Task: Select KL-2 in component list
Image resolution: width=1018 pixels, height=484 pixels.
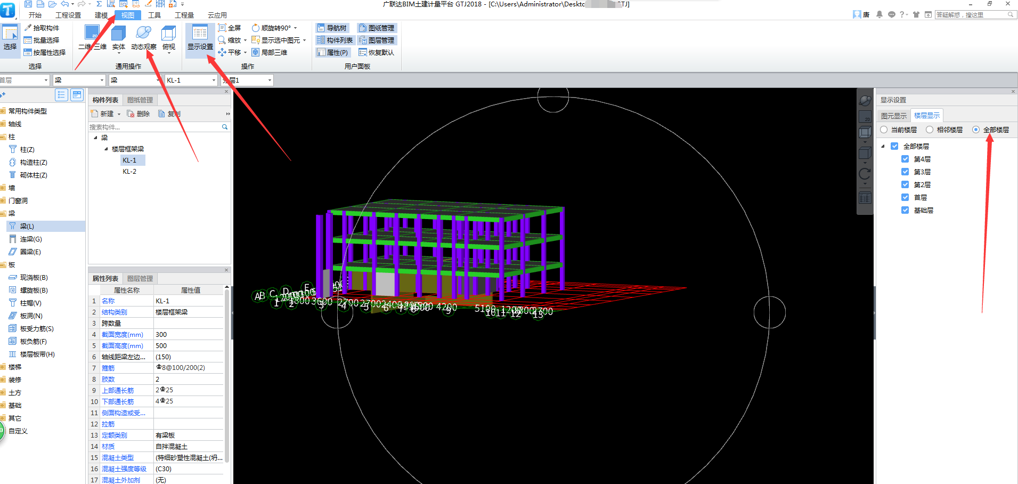Action: point(129,172)
